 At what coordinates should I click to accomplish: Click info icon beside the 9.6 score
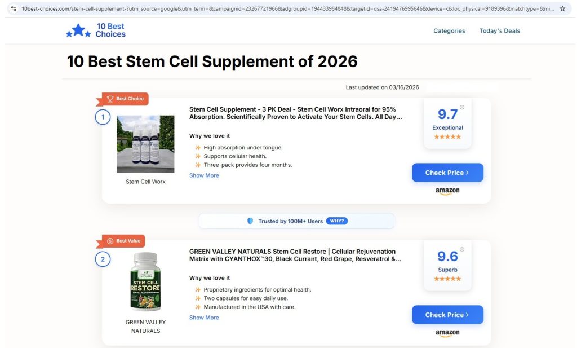[462, 249]
